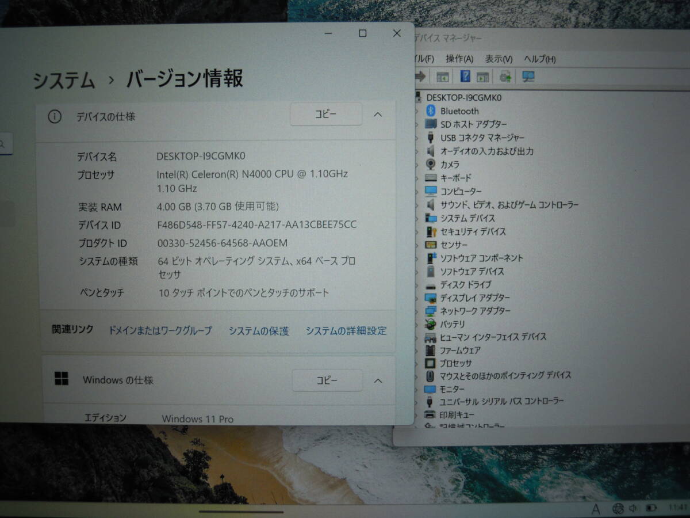Click the プロセッサ chip icon
This screenshot has width=690, height=518.
click(430, 363)
